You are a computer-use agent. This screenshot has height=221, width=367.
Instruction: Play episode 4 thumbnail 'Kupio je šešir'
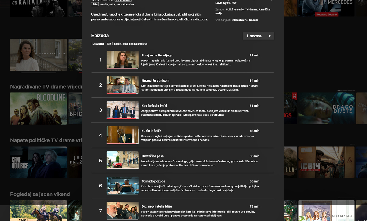(122, 135)
